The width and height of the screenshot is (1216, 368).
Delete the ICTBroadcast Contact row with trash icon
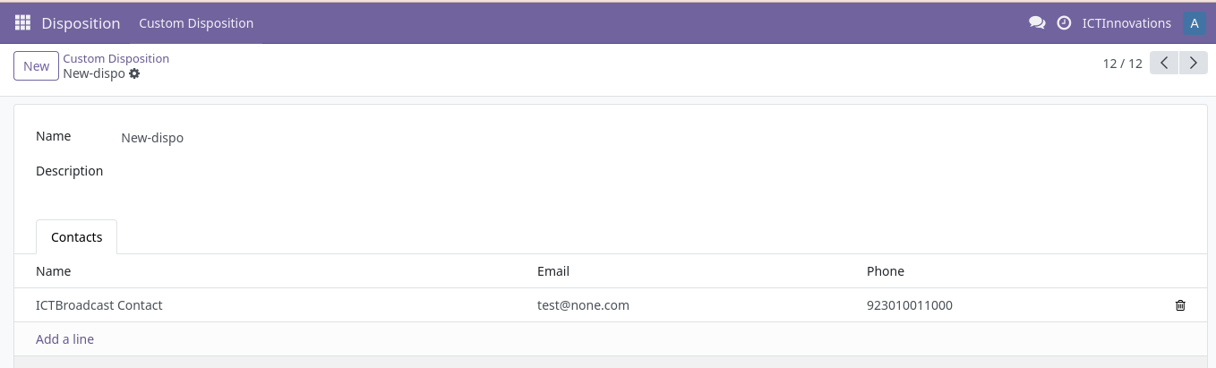pyautogui.click(x=1180, y=305)
